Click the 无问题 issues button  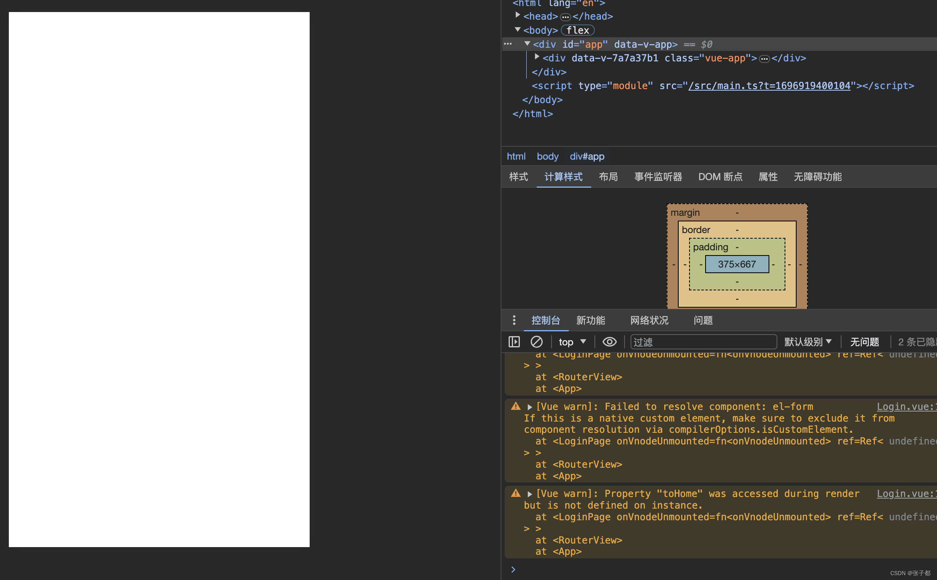click(x=865, y=342)
